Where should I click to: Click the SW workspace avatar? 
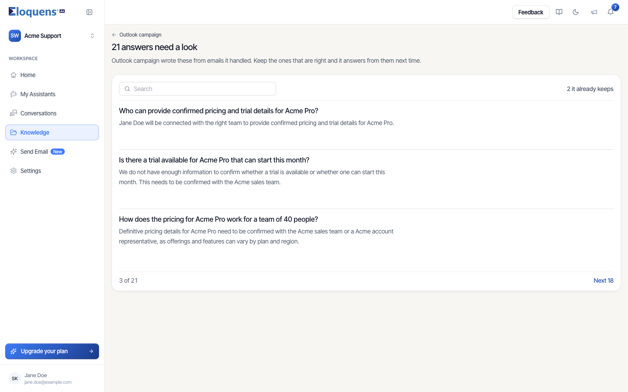[x=15, y=36]
